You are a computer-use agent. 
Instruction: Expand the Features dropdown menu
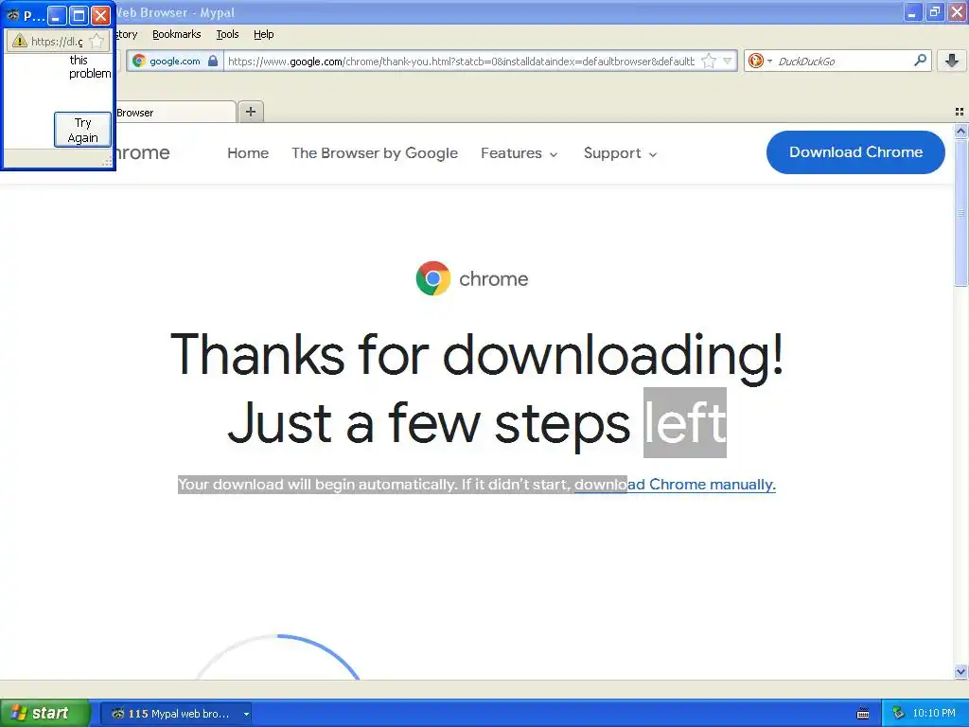[520, 152]
